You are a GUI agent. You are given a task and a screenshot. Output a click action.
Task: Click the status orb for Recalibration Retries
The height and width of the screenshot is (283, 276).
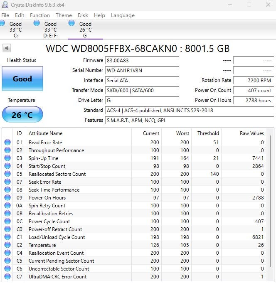click(x=7, y=213)
